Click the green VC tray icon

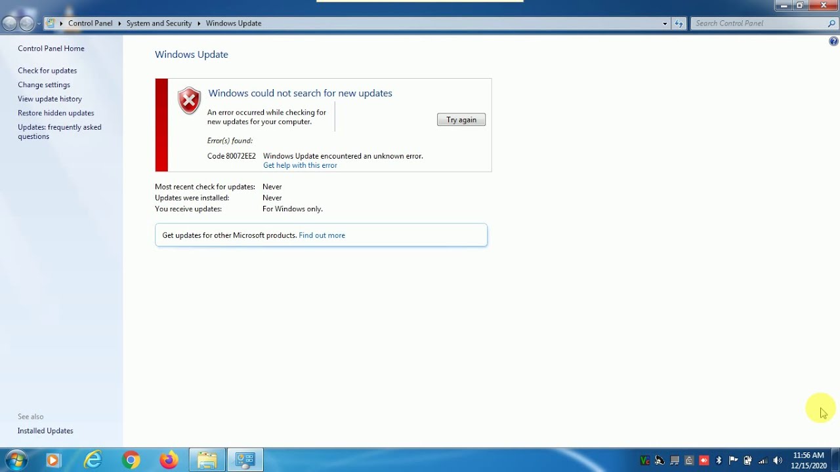(644, 461)
